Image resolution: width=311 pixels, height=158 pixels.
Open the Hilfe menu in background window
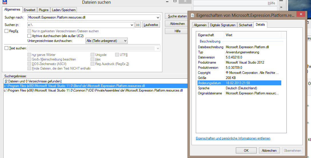(271, 3)
